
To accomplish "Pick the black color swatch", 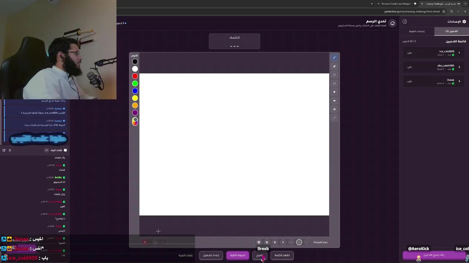I will point(135,62).
